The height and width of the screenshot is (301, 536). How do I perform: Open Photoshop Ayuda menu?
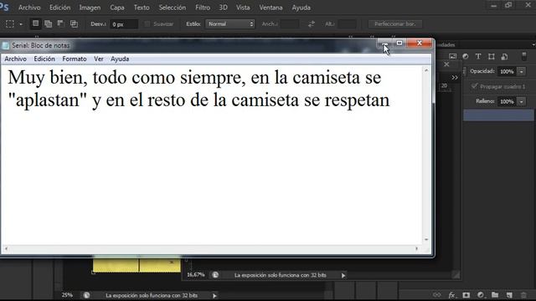(x=301, y=8)
